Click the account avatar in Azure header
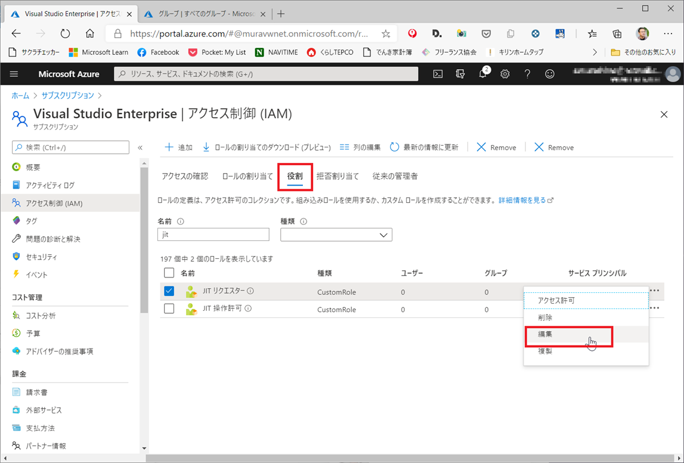This screenshot has width=684, height=463. pyautogui.click(x=673, y=74)
